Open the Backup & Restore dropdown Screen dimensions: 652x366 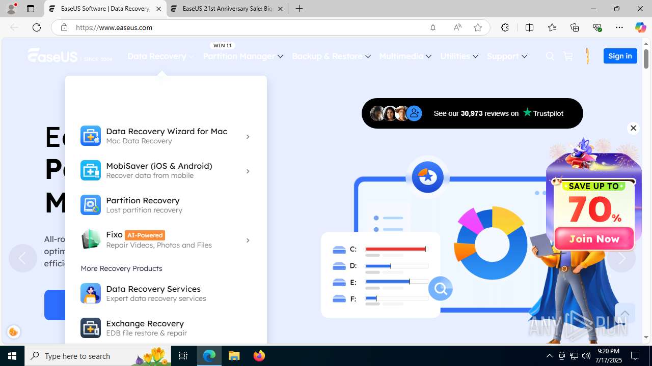[331, 56]
